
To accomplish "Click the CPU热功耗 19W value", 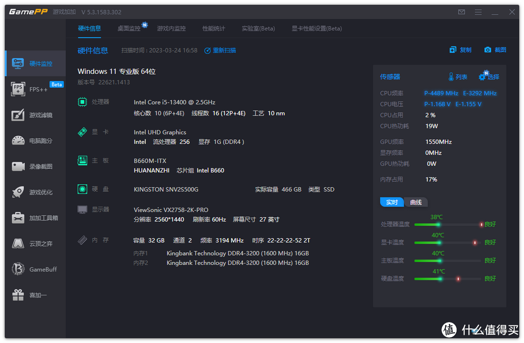I will (x=431, y=126).
